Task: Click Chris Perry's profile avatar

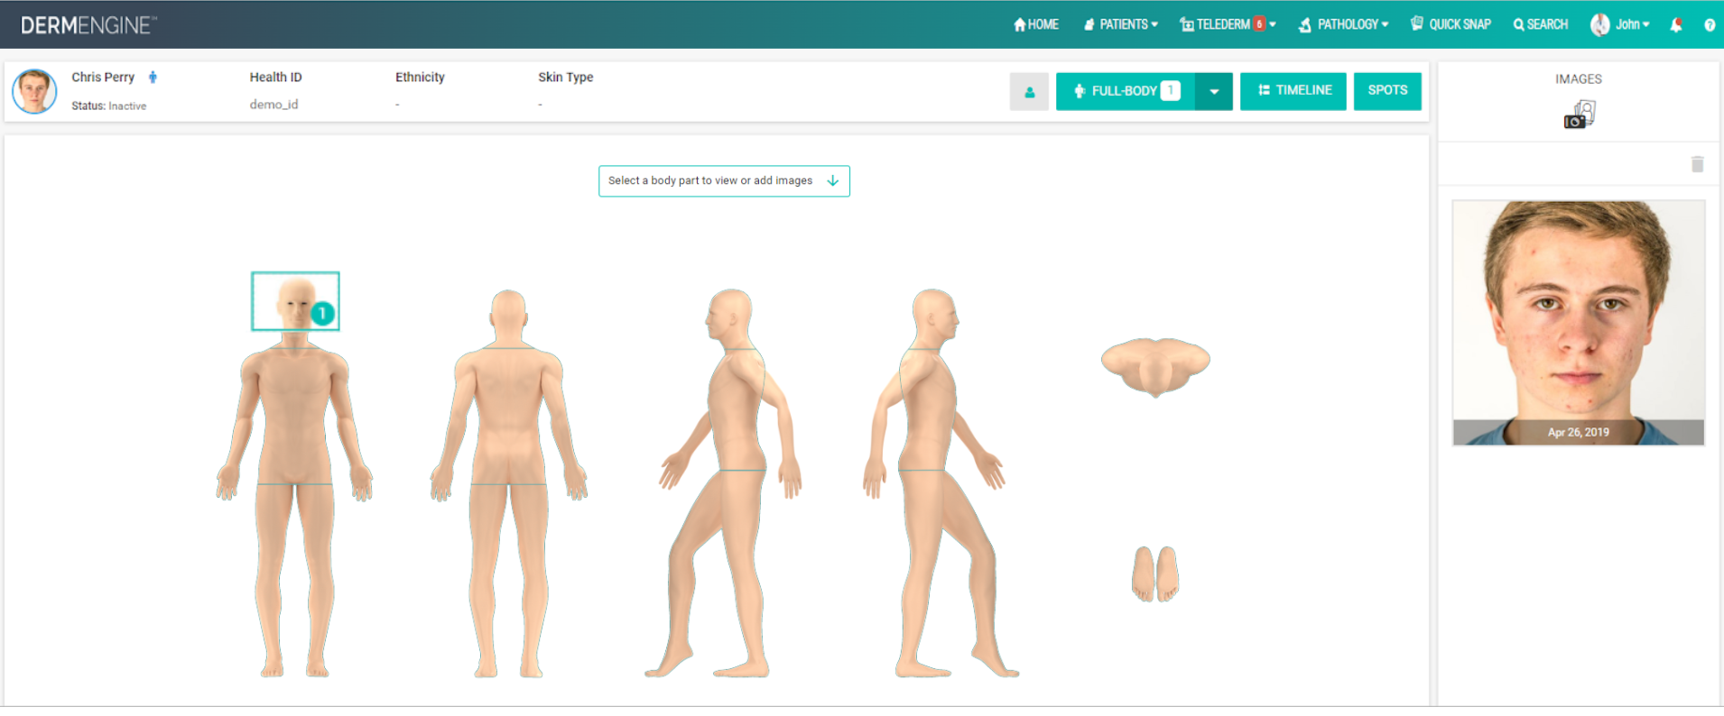Action: [34, 91]
